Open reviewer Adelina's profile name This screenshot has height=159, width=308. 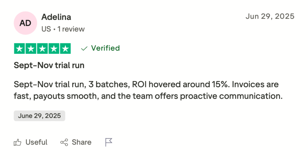[56, 17]
